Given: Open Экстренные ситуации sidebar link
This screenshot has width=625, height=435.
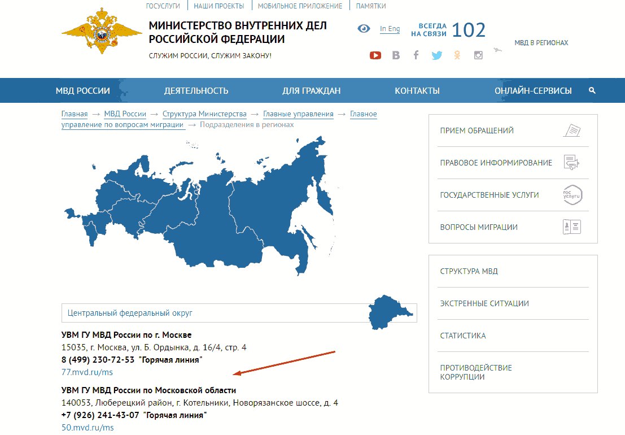Looking at the screenshot, I should click(484, 303).
